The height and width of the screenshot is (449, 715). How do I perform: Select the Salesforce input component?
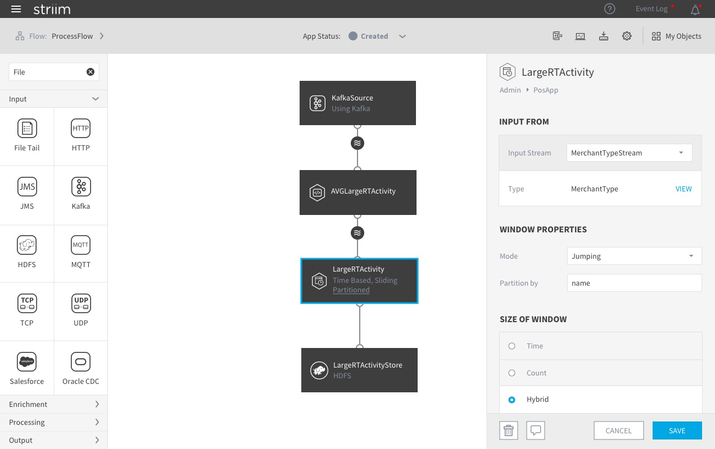(27, 369)
